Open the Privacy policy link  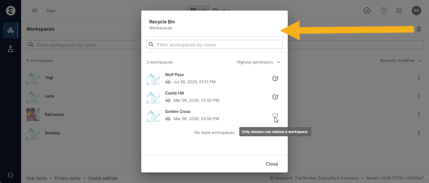click(x=67, y=178)
